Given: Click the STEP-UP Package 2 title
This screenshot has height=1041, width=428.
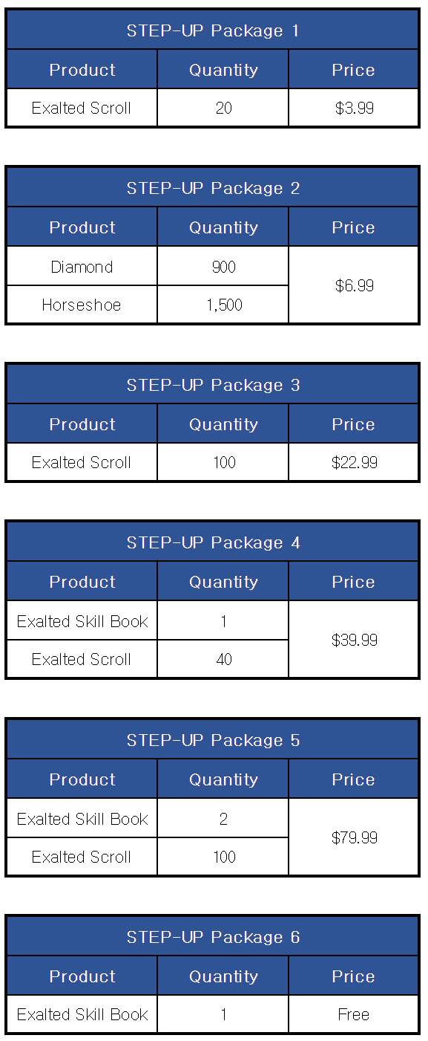Looking at the screenshot, I should point(213,188).
